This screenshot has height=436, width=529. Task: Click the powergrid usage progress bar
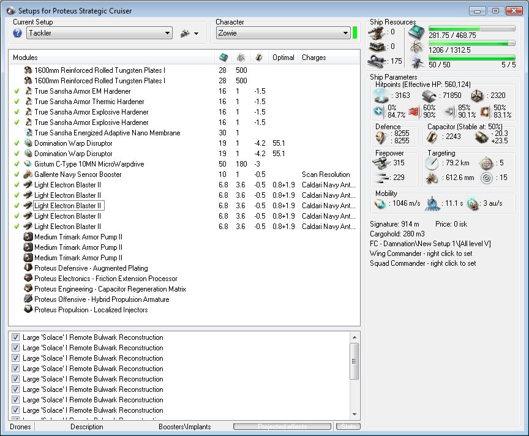click(472, 43)
